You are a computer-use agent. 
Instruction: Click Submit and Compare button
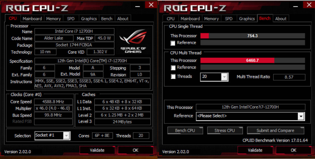[275, 130]
